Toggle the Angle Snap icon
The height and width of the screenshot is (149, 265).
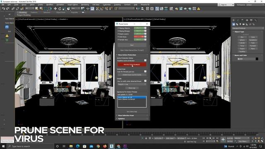tap(102, 9)
